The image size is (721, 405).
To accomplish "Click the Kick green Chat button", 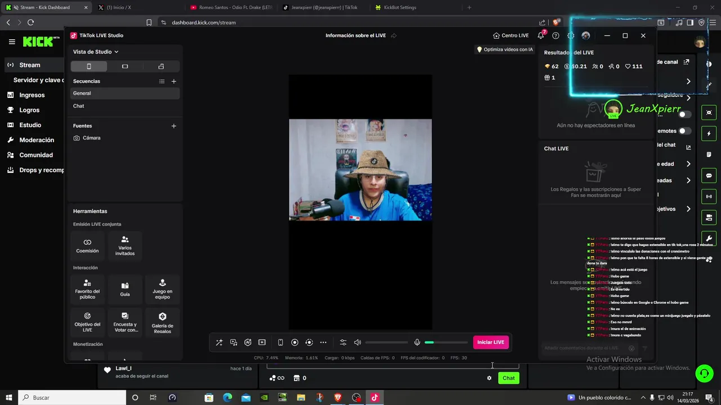I will click(509, 378).
